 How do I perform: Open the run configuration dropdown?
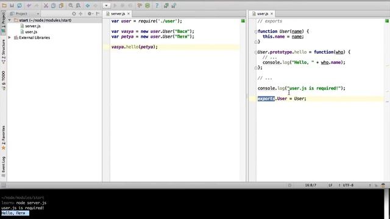106,5
